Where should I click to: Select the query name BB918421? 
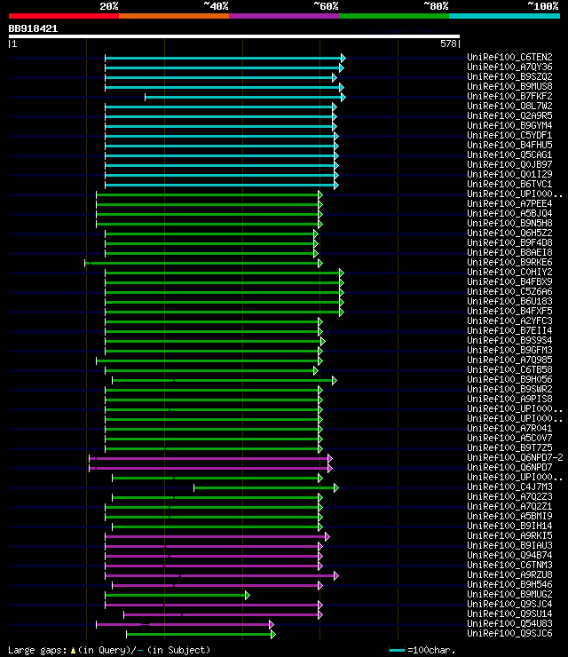(x=33, y=29)
